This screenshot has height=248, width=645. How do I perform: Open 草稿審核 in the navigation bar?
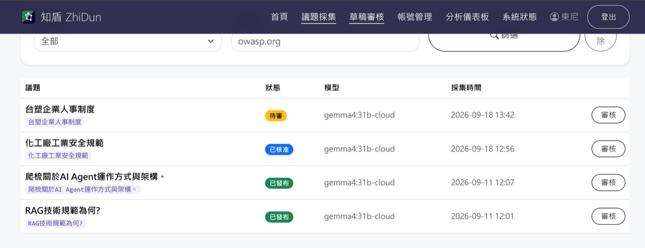(367, 17)
